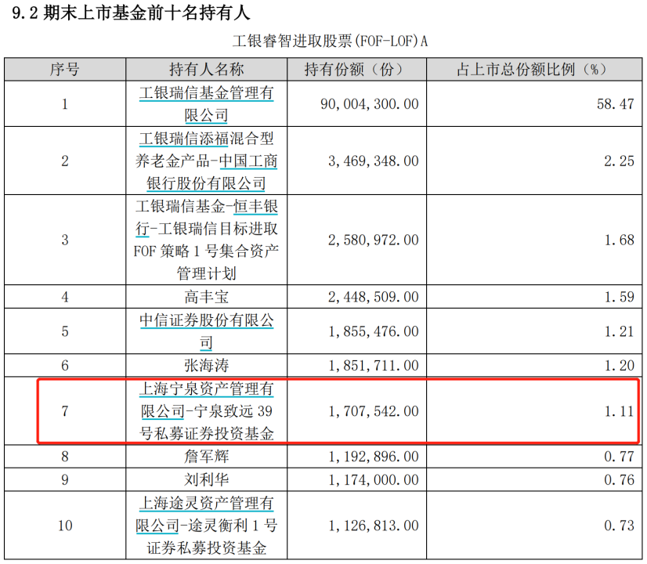Click the 工银瑞信基金管理有限公司 holder link
The height and width of the screenshot is (564, 647).
click(x=207, y=94)
